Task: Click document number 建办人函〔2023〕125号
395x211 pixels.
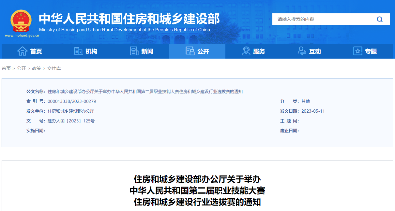Action: (71, 121)
